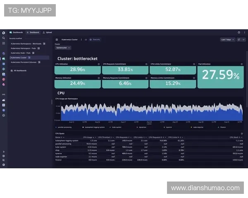Click dashboard icon beside Kubernetes Namespace - Pods
This screenshot has width=248, height=198.
coord(38,48)
